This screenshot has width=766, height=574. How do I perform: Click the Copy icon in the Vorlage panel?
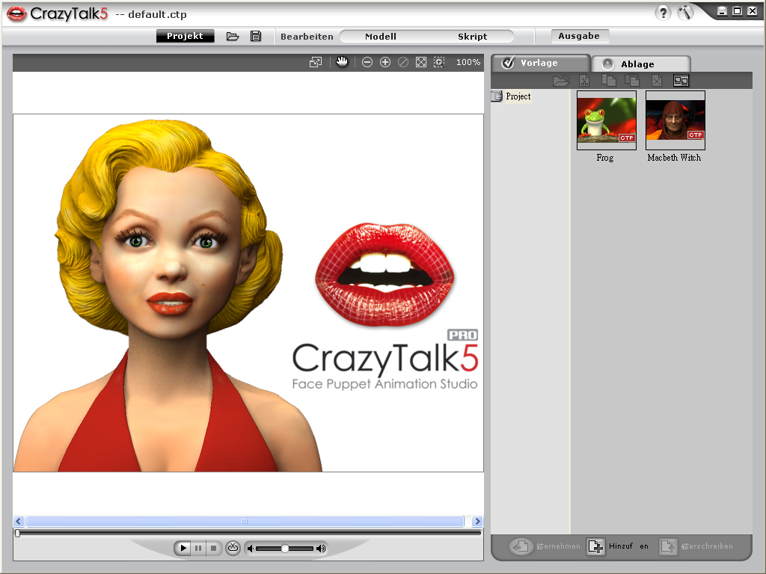pyautogui.click(x=608, y=80)
